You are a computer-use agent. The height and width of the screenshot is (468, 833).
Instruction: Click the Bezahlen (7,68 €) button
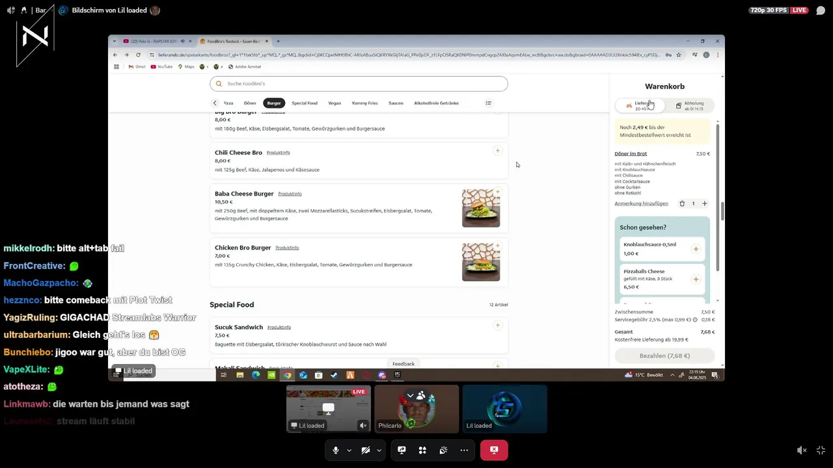tap(664, 356)
